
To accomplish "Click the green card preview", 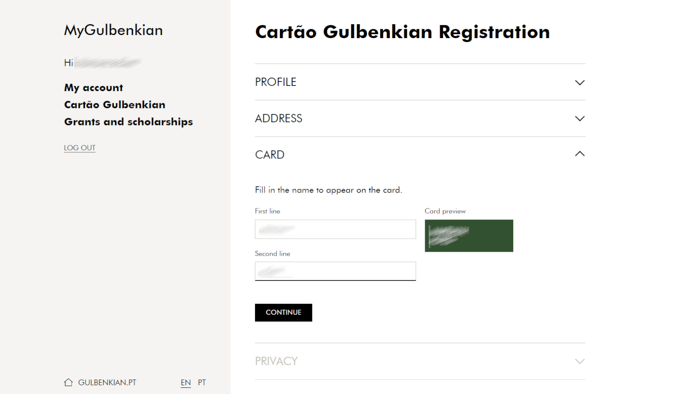I will click(469, 236).
